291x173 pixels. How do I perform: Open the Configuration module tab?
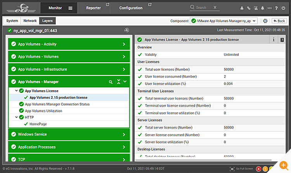pos(131,8)
